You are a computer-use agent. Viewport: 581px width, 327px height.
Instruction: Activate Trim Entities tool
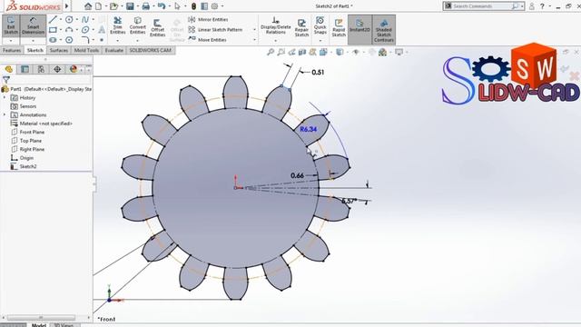(117, 25)
